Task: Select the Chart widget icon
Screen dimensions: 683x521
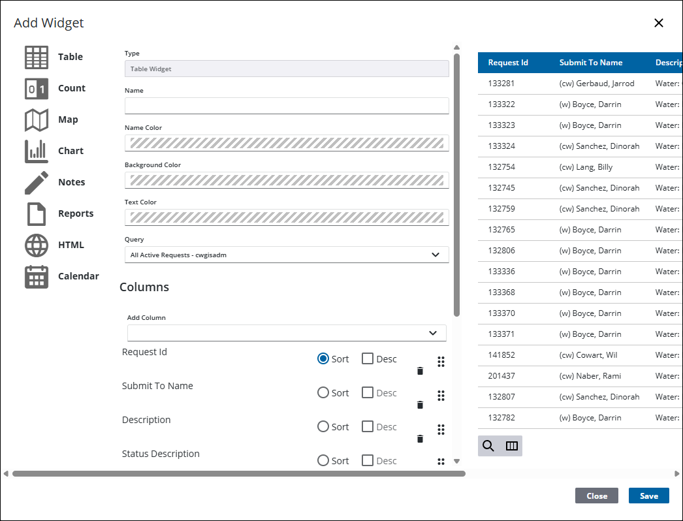Action: 37,151
